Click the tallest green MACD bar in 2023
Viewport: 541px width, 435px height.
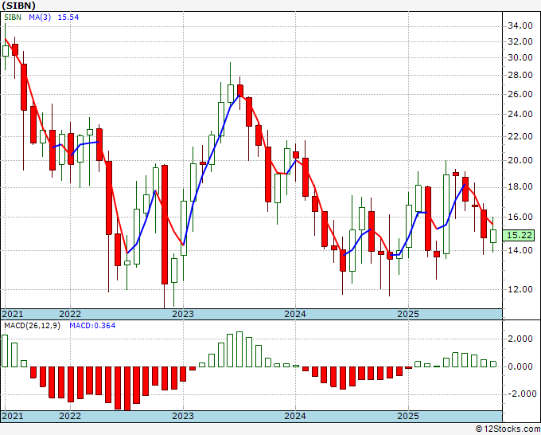click(x=239, y=349)
